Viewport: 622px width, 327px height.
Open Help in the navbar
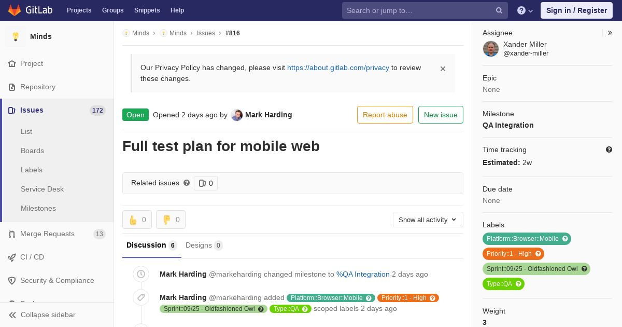coord(177,10)
